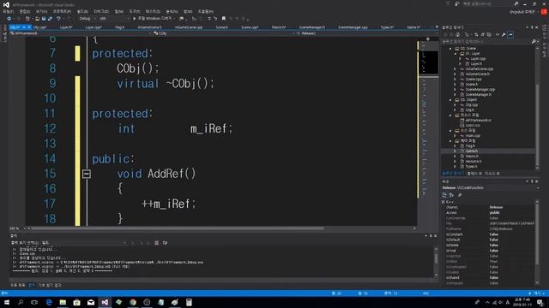Click Alphabetical sort icon in Properties panel

pos(451,195)
